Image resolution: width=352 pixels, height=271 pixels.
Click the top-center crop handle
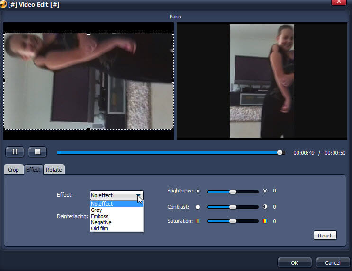pos(89,33)
